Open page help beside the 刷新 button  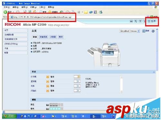pos(153,31)
